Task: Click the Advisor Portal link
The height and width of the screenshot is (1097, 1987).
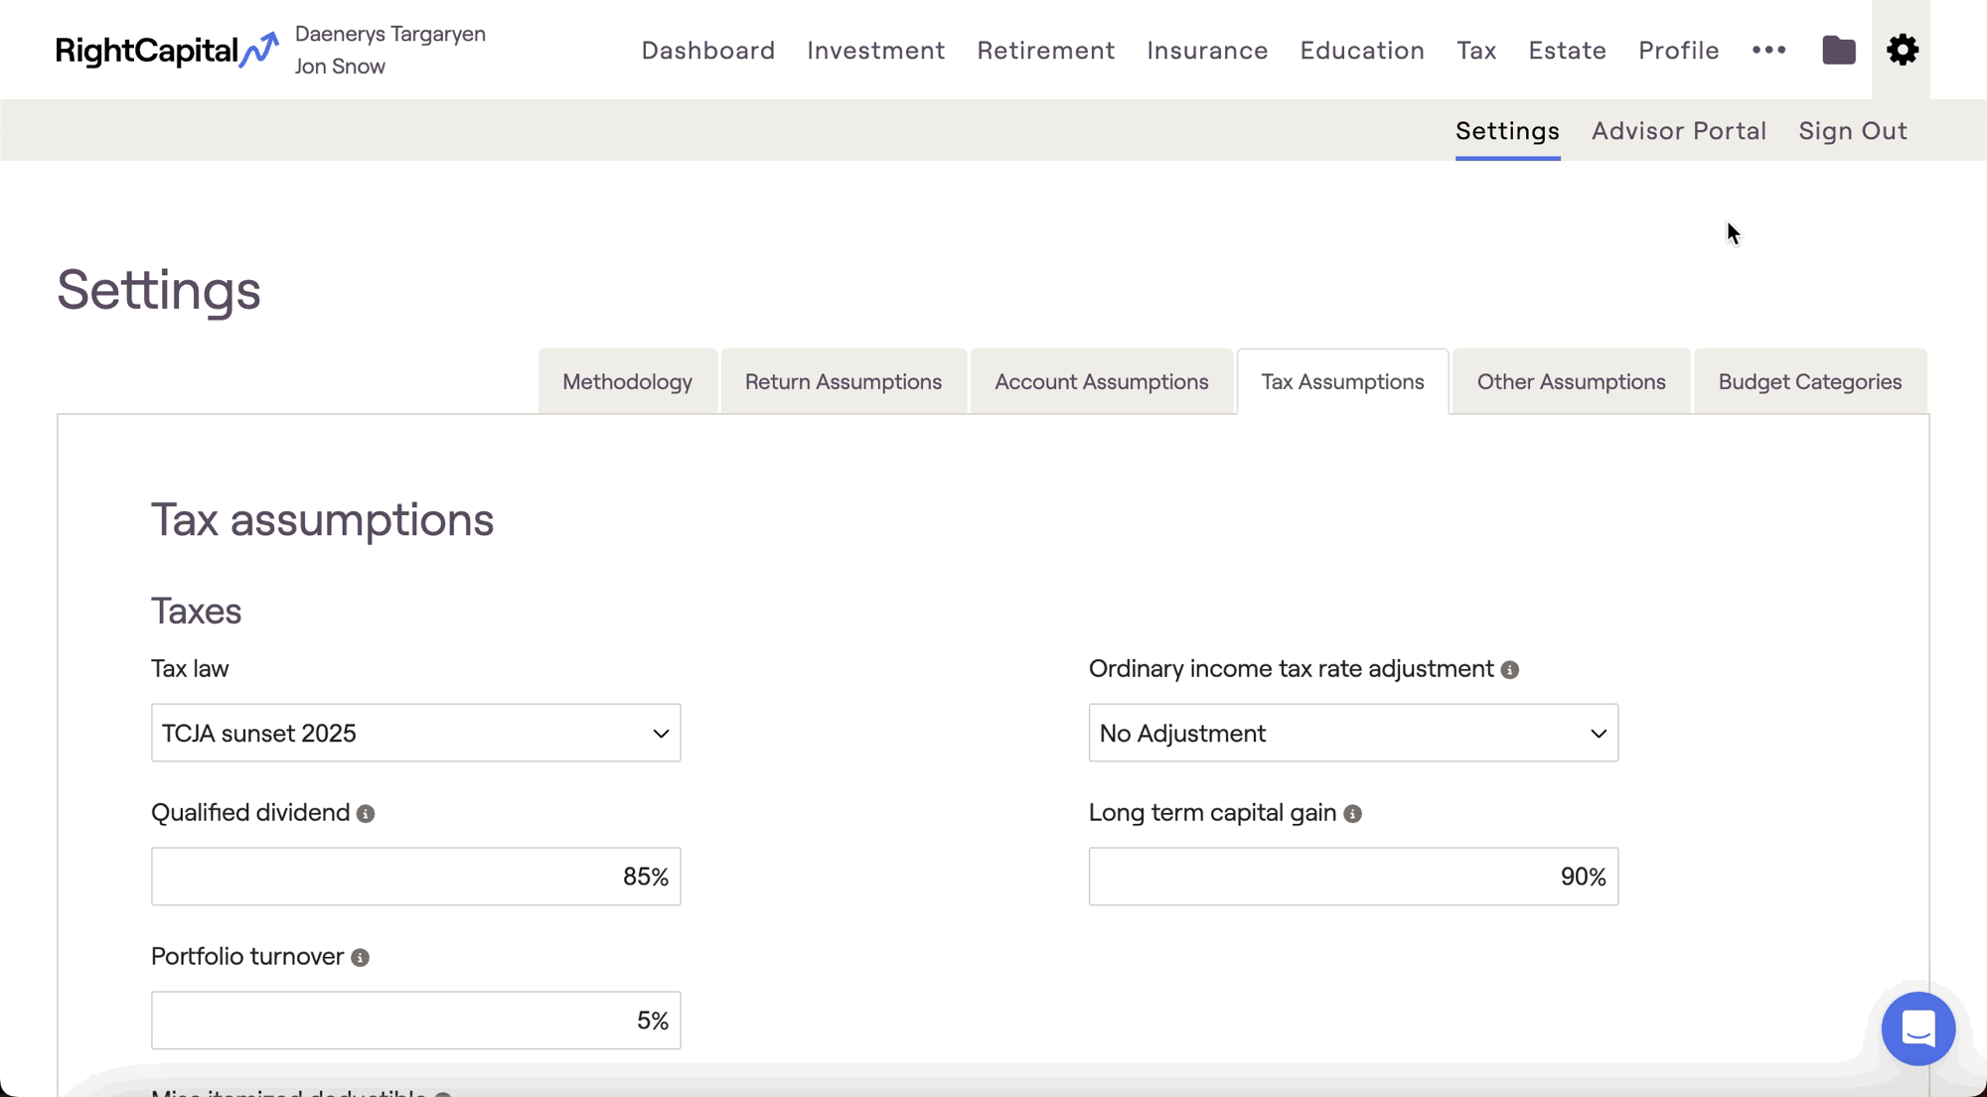Action: pos(1678,131)
